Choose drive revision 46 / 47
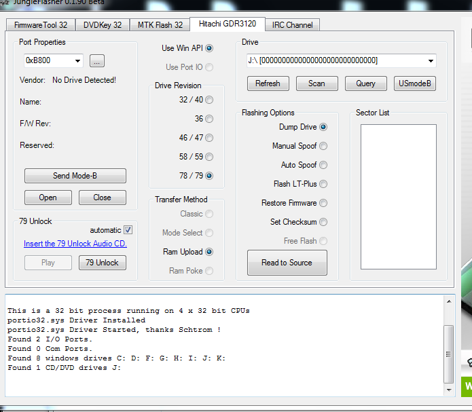Image resolution: width=472 pixels, height=412 pixels. (209, 138)
